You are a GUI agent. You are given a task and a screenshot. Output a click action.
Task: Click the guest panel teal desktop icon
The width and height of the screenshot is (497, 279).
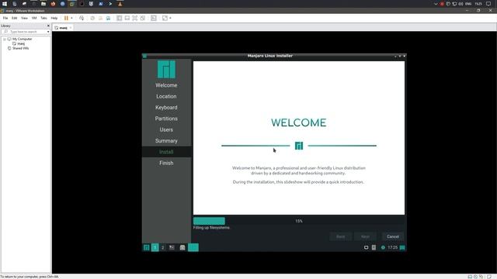point(402,247)
